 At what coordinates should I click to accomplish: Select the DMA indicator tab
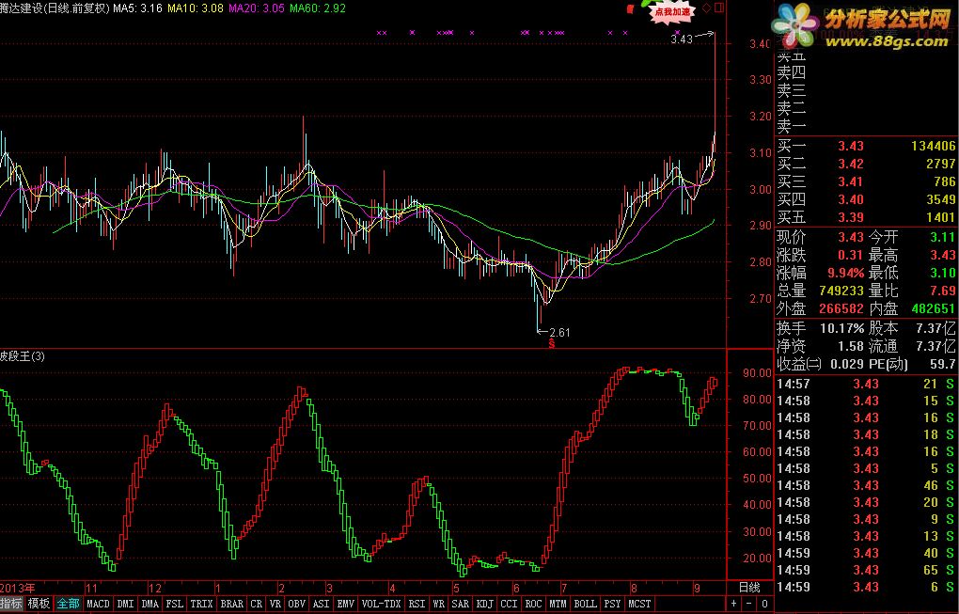pos(149,604)
